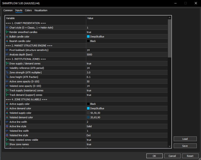Click the color icon beside Bullish candle color
201x160 pixels.
tap(7, 37)
